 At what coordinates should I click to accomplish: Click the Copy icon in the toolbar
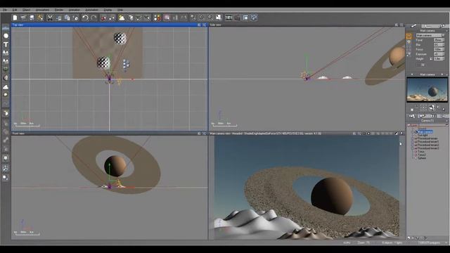[58, 18]
